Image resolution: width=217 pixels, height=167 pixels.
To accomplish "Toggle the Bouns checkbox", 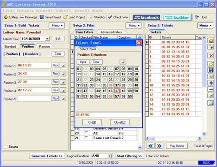I will (x=5, y=147).
